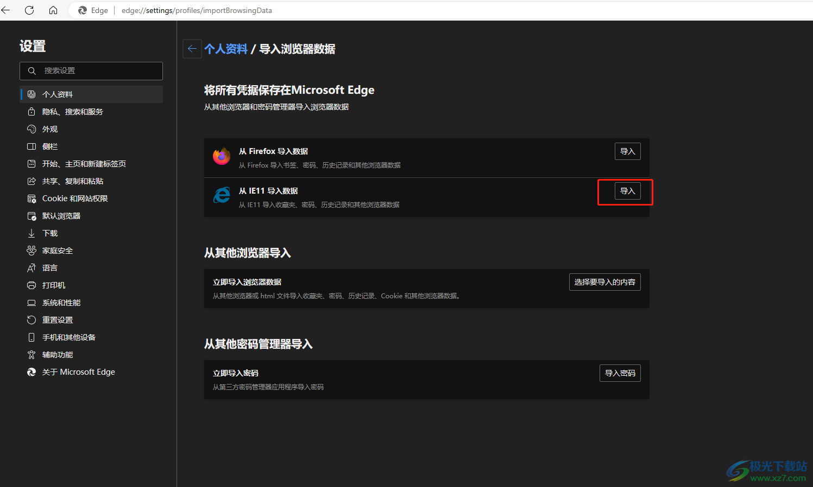Screen dimensions: 813x487
Task: Click 从第三方密码管理器应用程序导入密码 description
Action: point(268,387)
